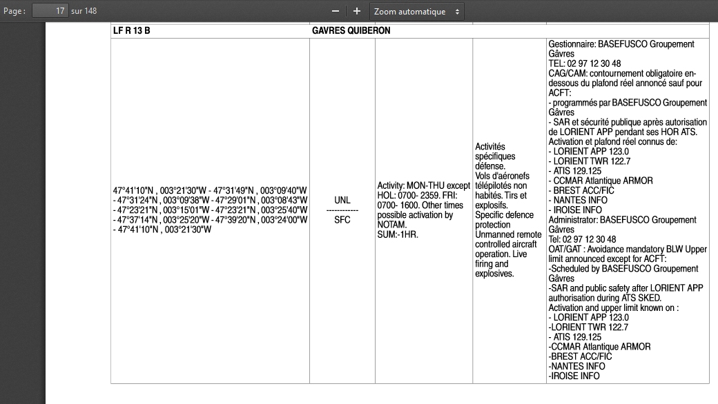This screenshot has width=718, height=404.
Task: Click the zoom in plus button
Action: pyautogui.click(x=357, y=12)
